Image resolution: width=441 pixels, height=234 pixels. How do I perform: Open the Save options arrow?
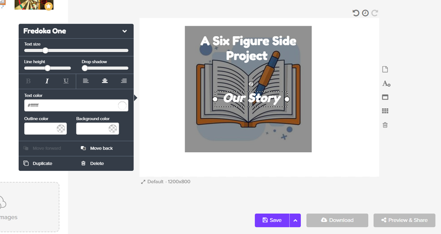[x=295, y=220]
